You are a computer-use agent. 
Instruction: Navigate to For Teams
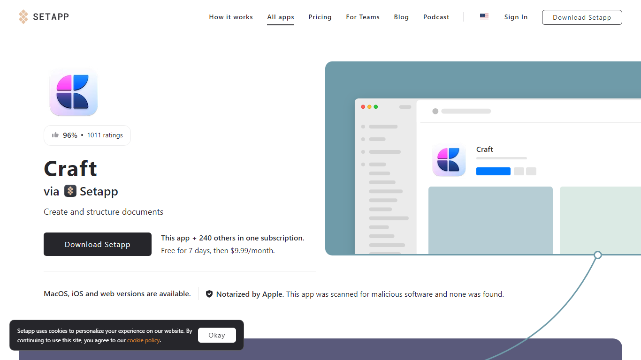click(363, 17)
